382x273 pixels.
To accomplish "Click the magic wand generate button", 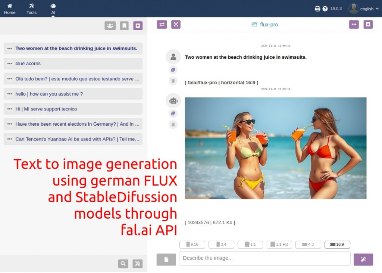I will click(x=363, y=259).
